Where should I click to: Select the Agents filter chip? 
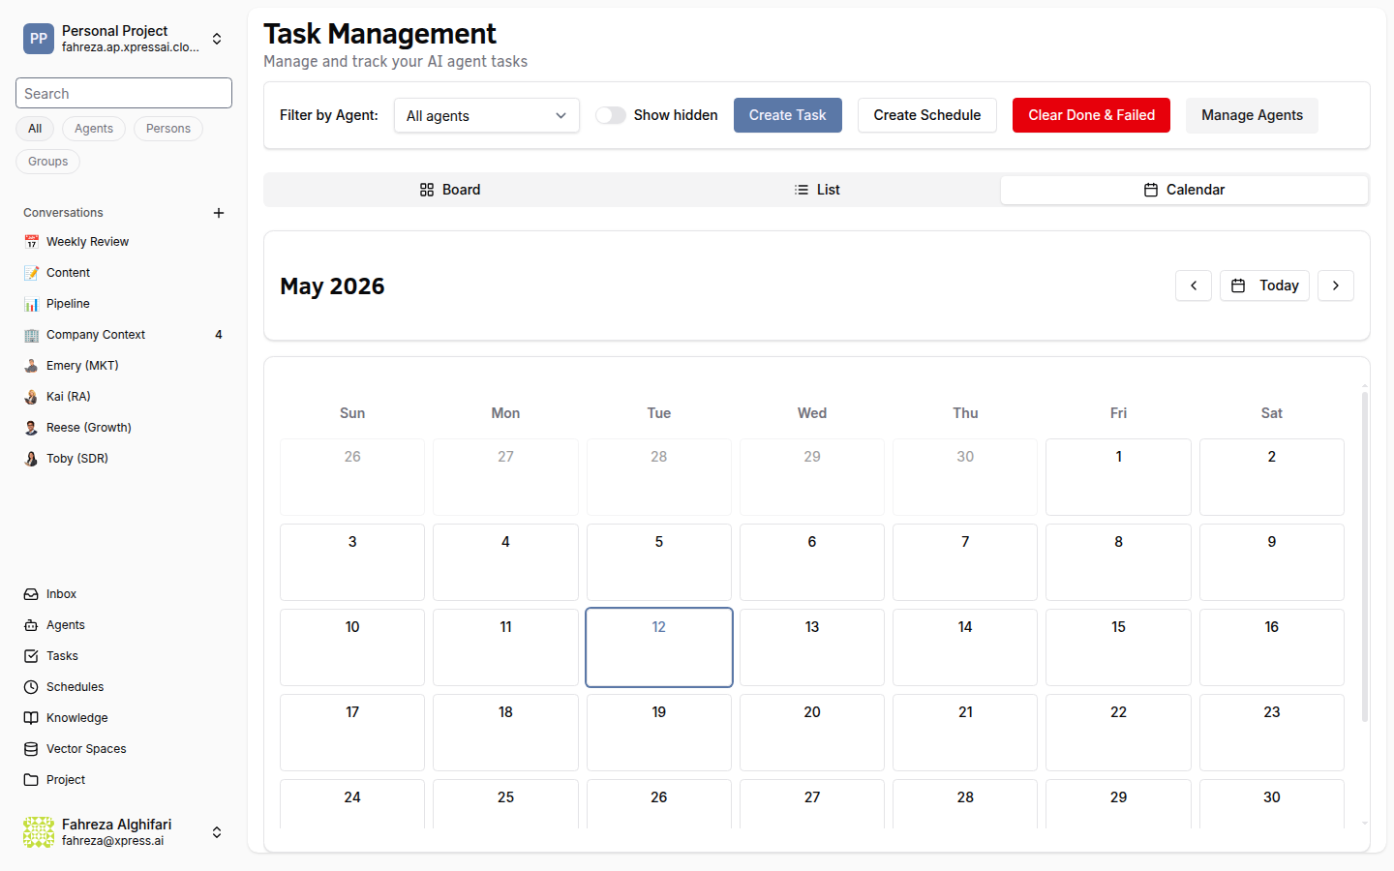coord(94,129)
